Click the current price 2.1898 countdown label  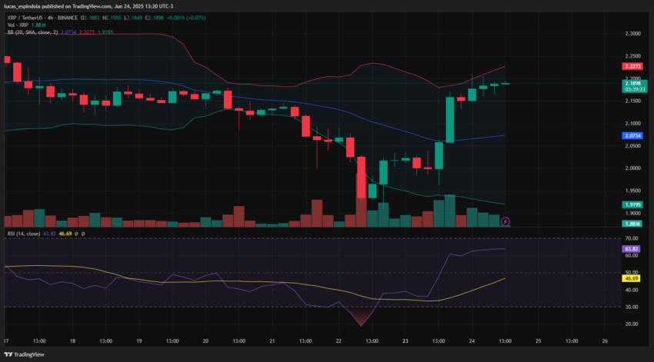(635, 86)
